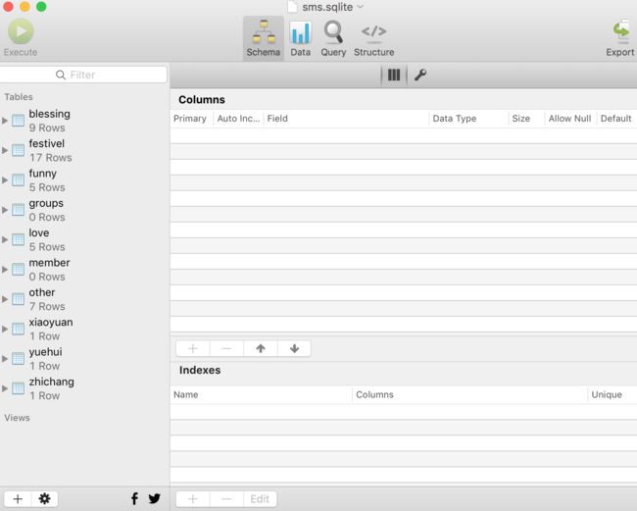Select the love table icon
Viewport: 637px width, 511px height.
[18, 239]
